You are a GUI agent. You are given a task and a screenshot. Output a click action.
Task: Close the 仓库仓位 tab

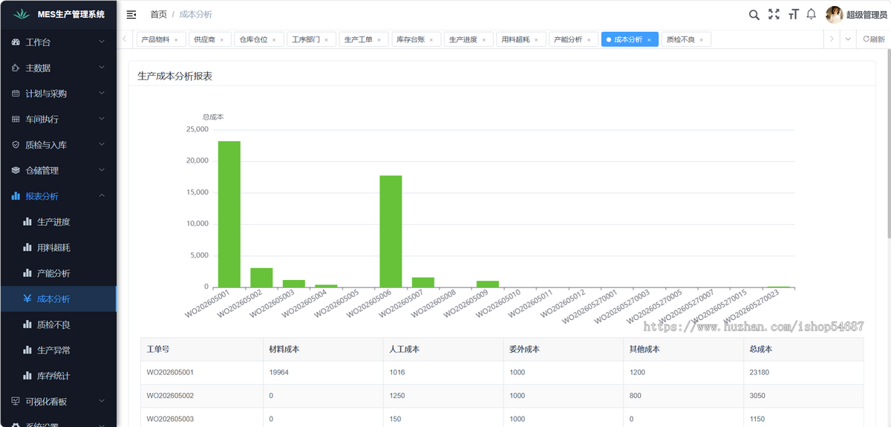(274, 40)
